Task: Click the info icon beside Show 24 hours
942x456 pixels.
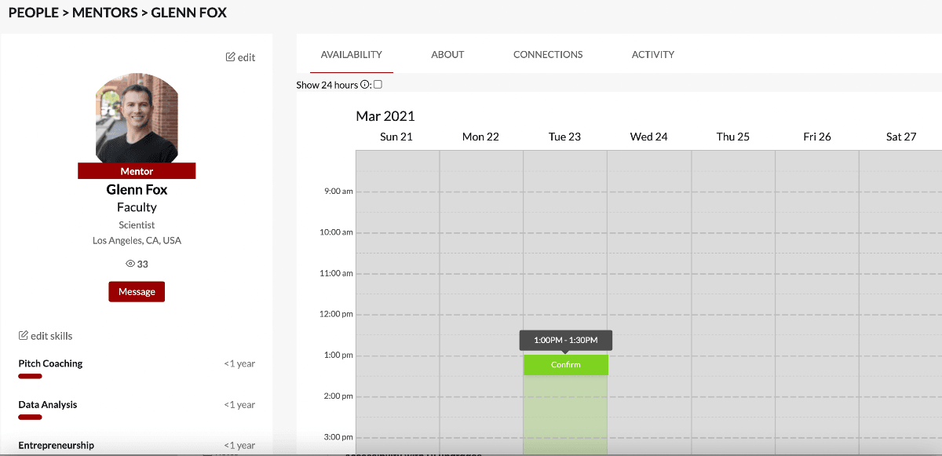Action: tap(365, 85)
